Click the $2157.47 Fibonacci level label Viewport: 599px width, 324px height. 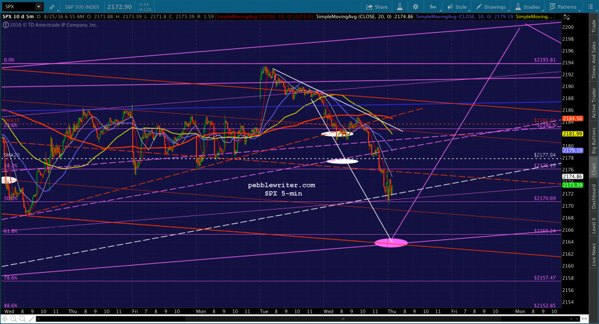(545, 277)
